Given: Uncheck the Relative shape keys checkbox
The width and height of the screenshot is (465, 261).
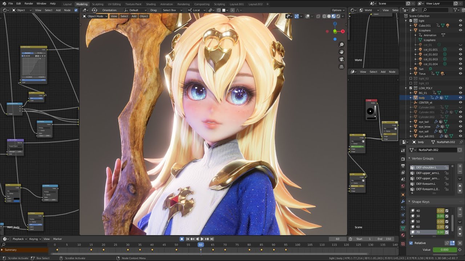Looking at the screenshot, I should pyautogui.click(x=411, y=243).
